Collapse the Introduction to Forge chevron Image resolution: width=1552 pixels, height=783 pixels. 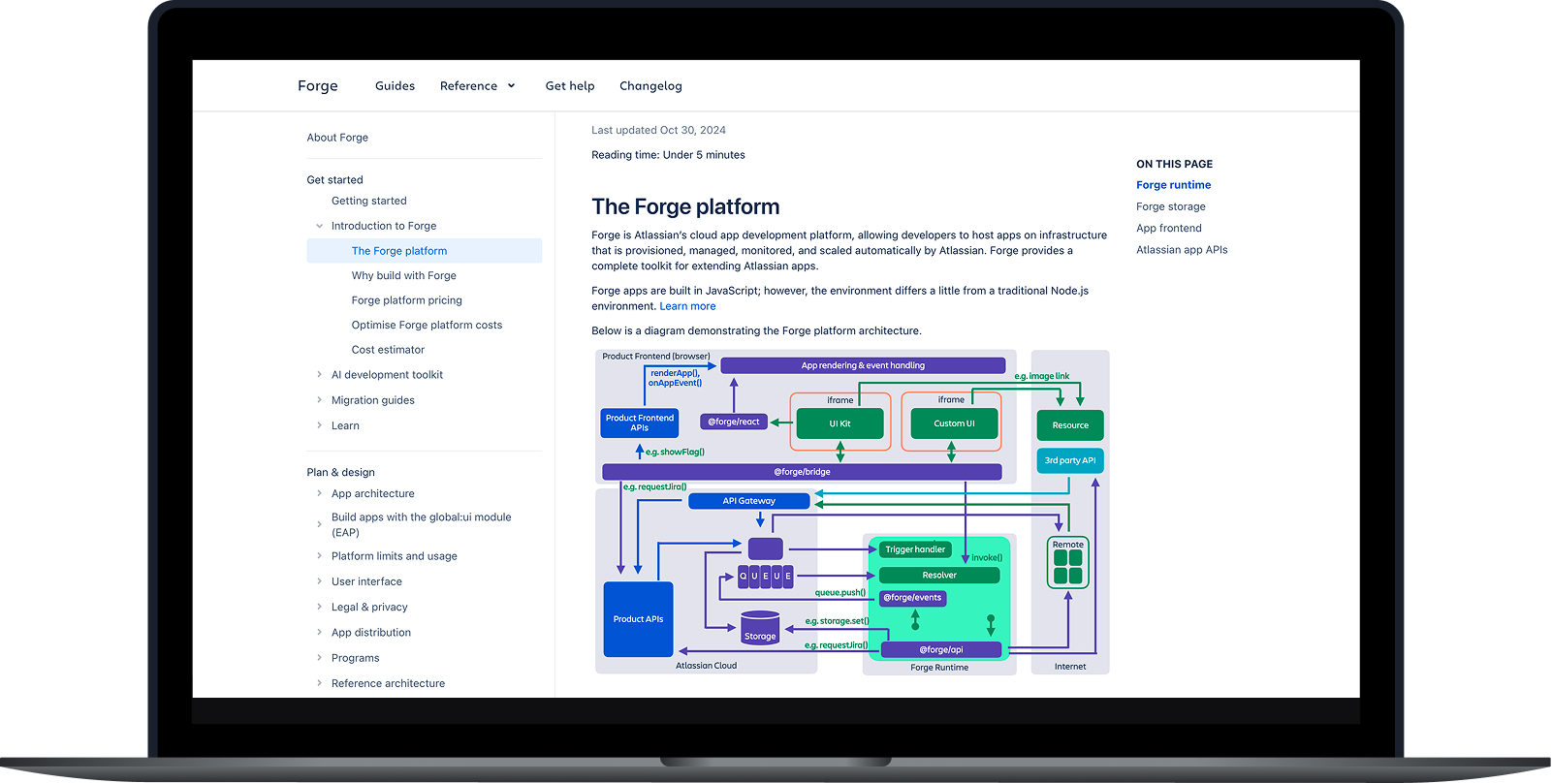point(319,226)
